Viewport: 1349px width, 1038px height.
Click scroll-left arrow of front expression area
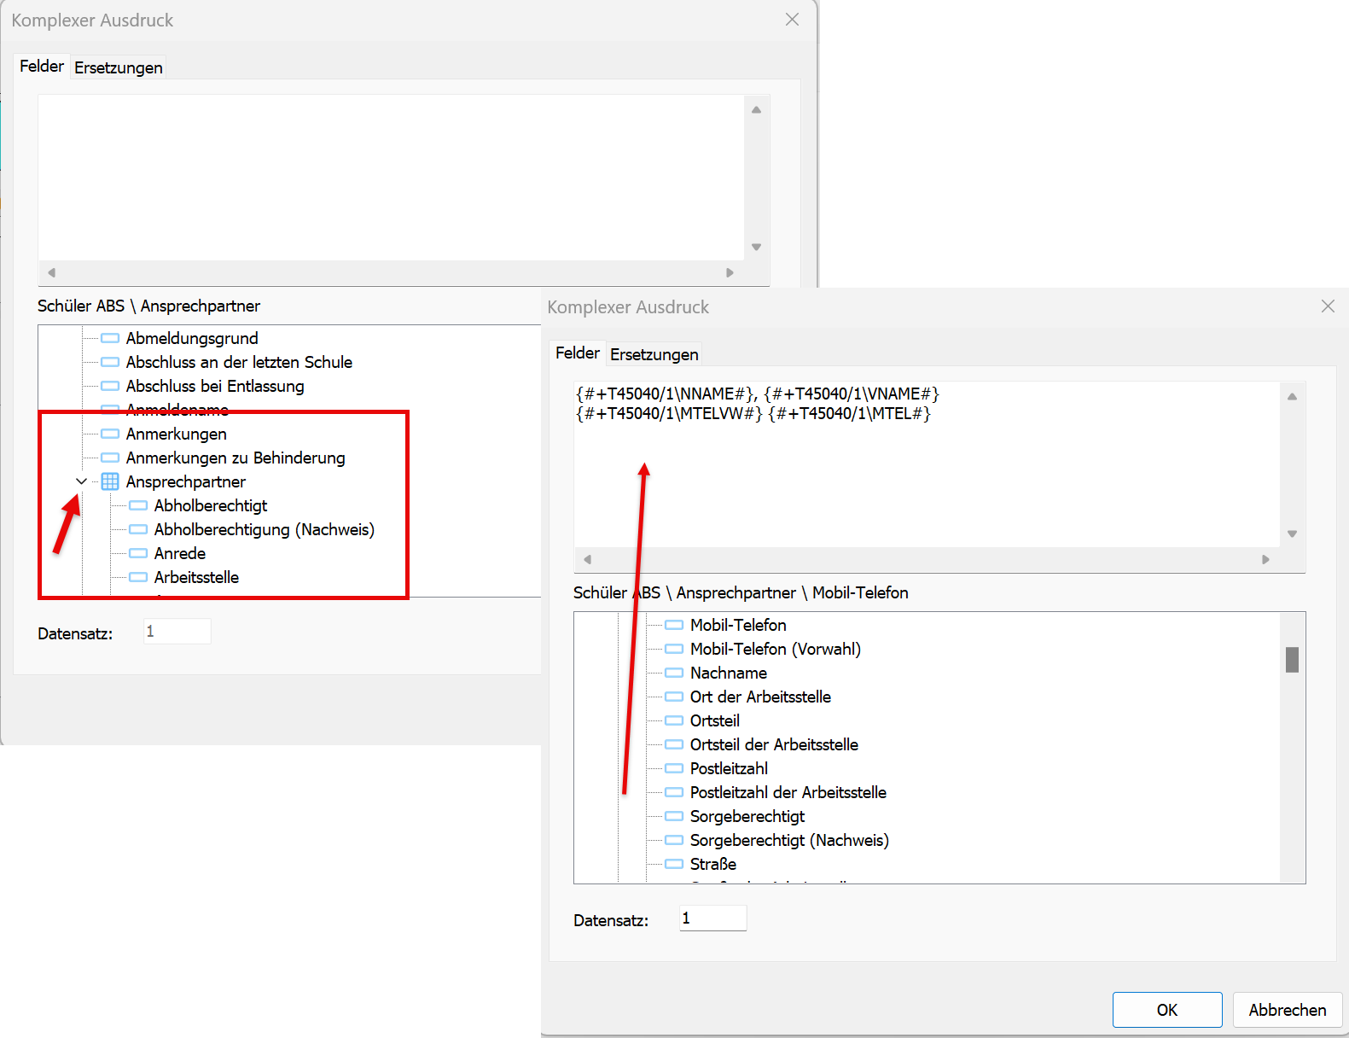coord(587,559)
